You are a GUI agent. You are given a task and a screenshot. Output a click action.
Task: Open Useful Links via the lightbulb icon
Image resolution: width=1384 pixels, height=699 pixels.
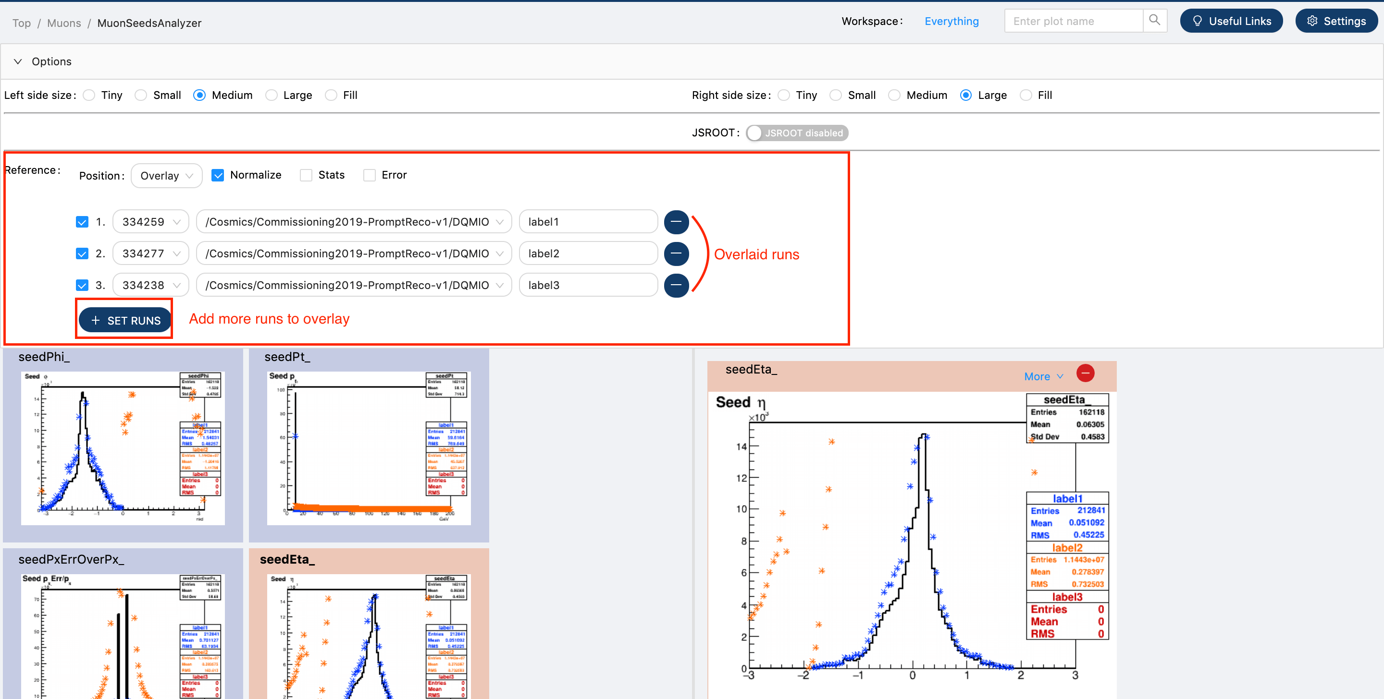click(x=1197, y=21)
